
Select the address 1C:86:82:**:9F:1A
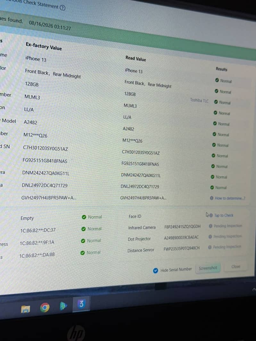pyautogui.click(x=37, y=243)
